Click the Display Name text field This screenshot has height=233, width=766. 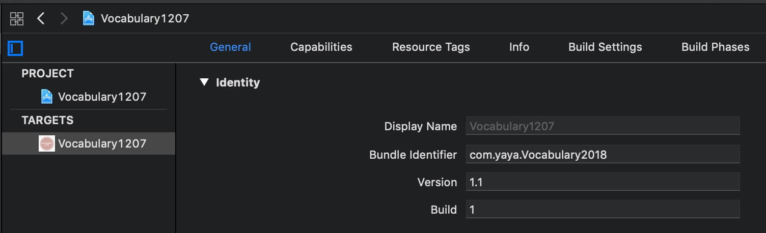click(x=603, y=126)
